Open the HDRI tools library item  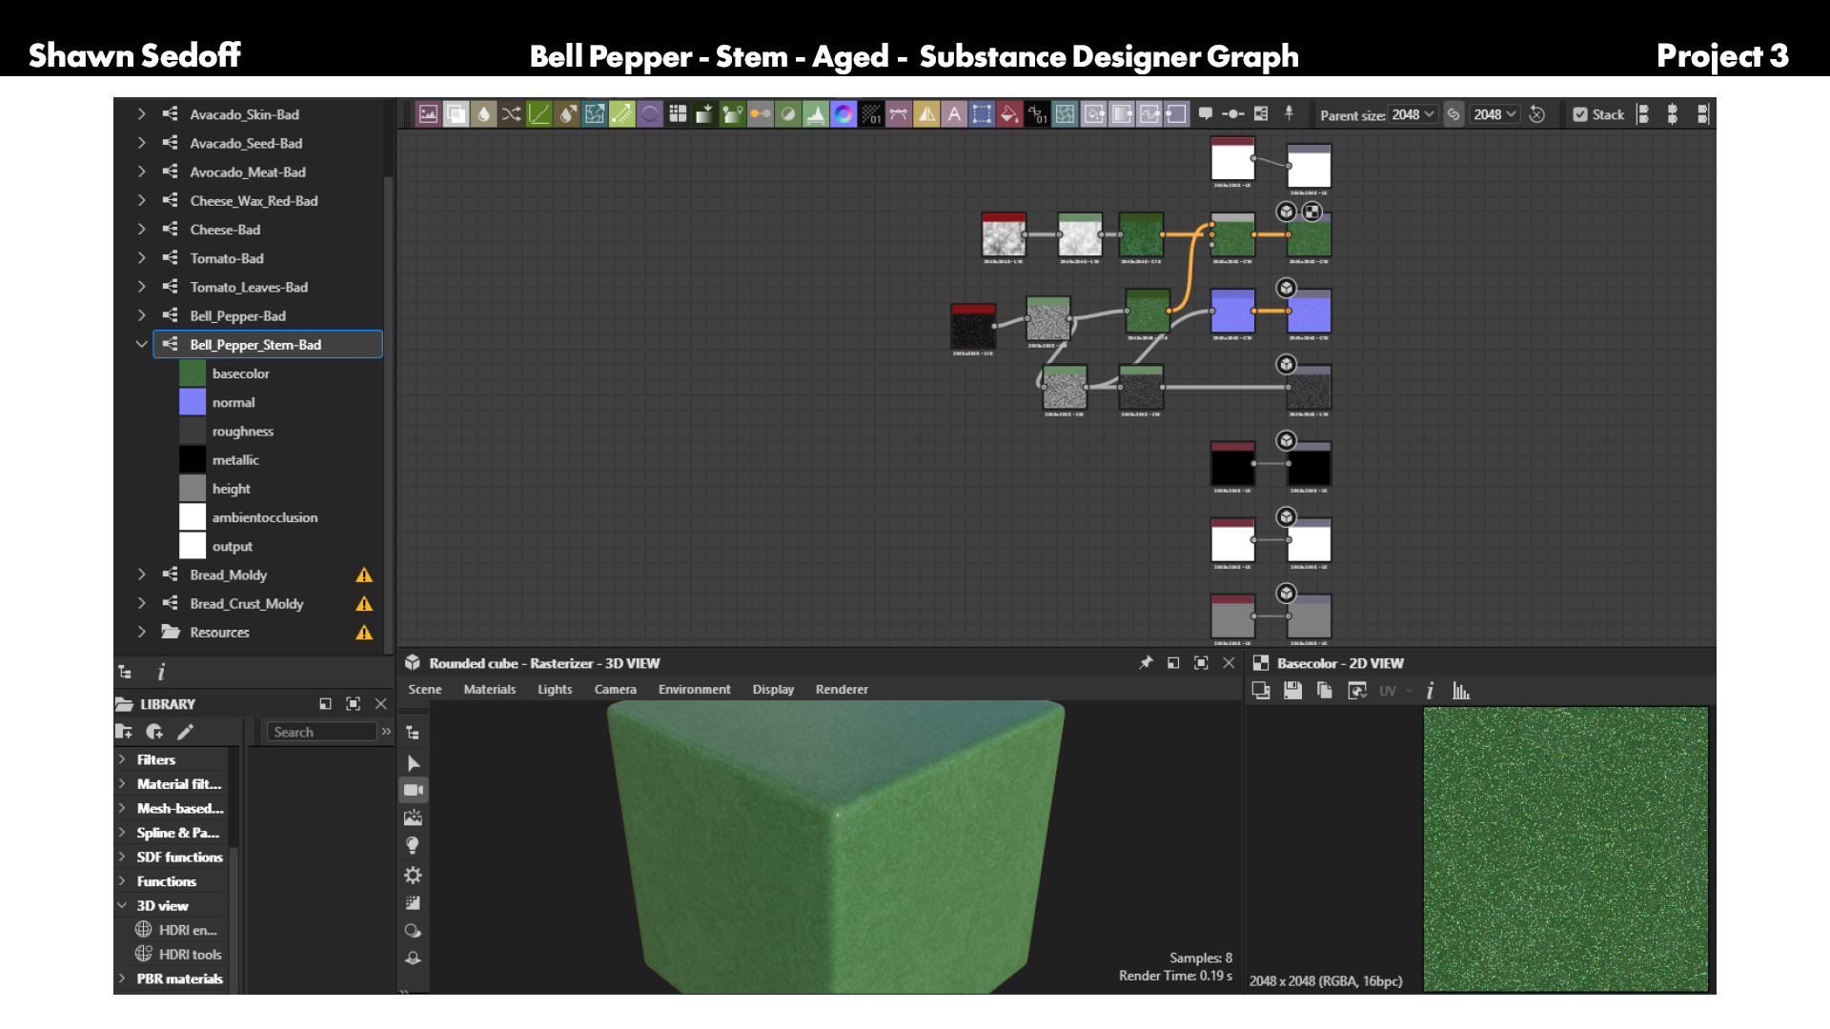(178, 954)
